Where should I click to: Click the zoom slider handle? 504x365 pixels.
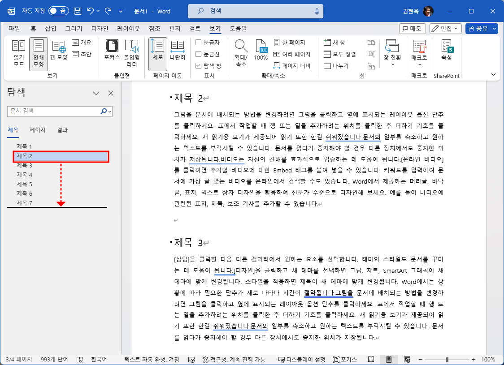coord(447,360)
